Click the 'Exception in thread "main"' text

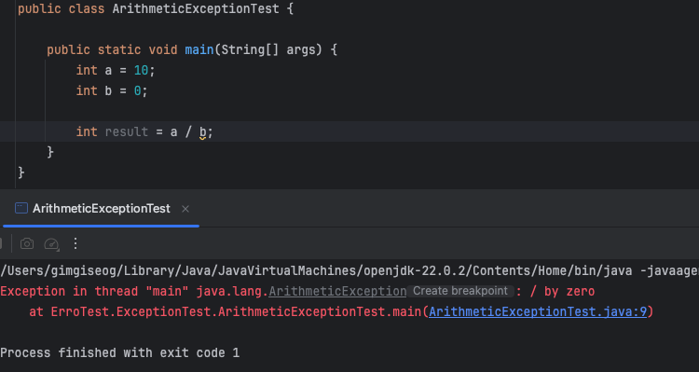(x=95, y=291)
